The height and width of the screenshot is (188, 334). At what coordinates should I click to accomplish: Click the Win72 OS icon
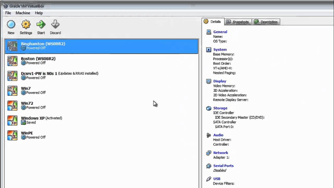point(12,105)
